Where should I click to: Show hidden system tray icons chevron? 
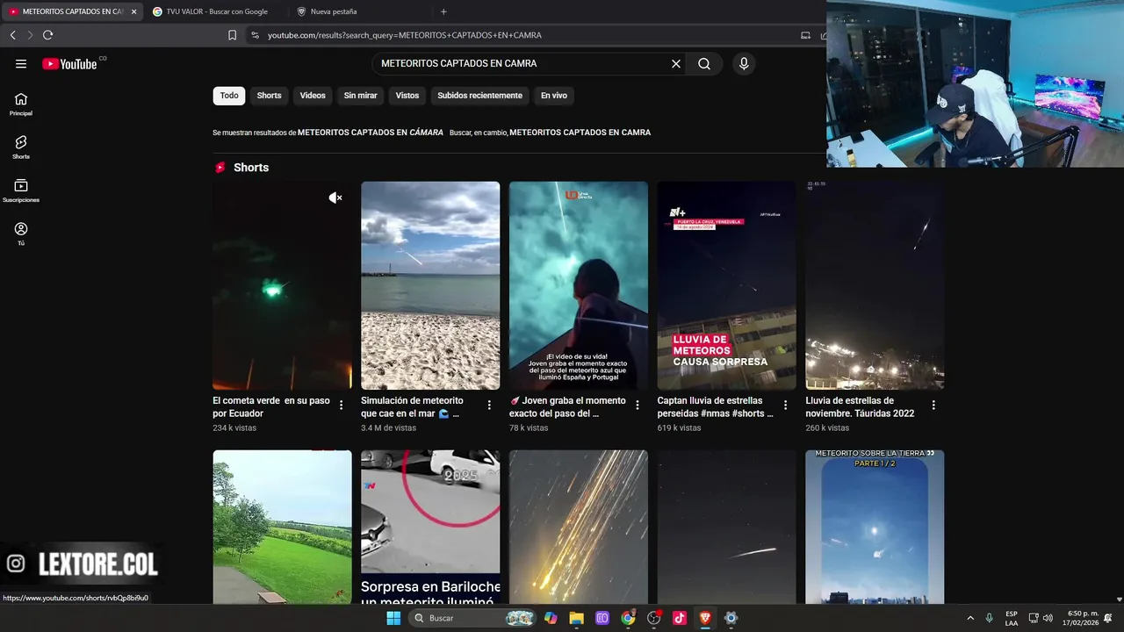(x=970, y=618)
